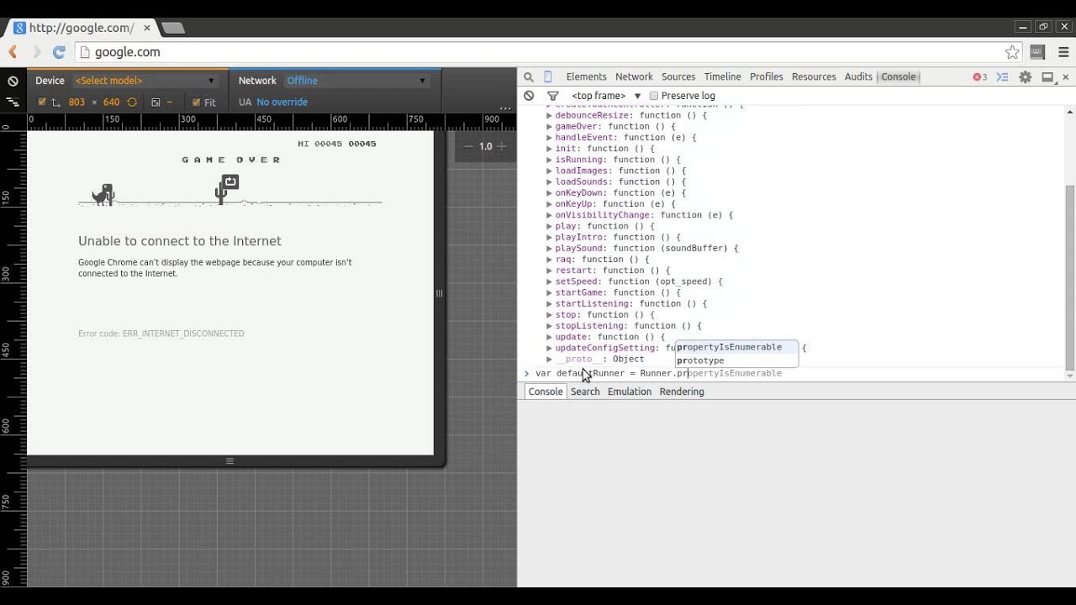Click the dinosaur sprite in the game

[103, 194]
